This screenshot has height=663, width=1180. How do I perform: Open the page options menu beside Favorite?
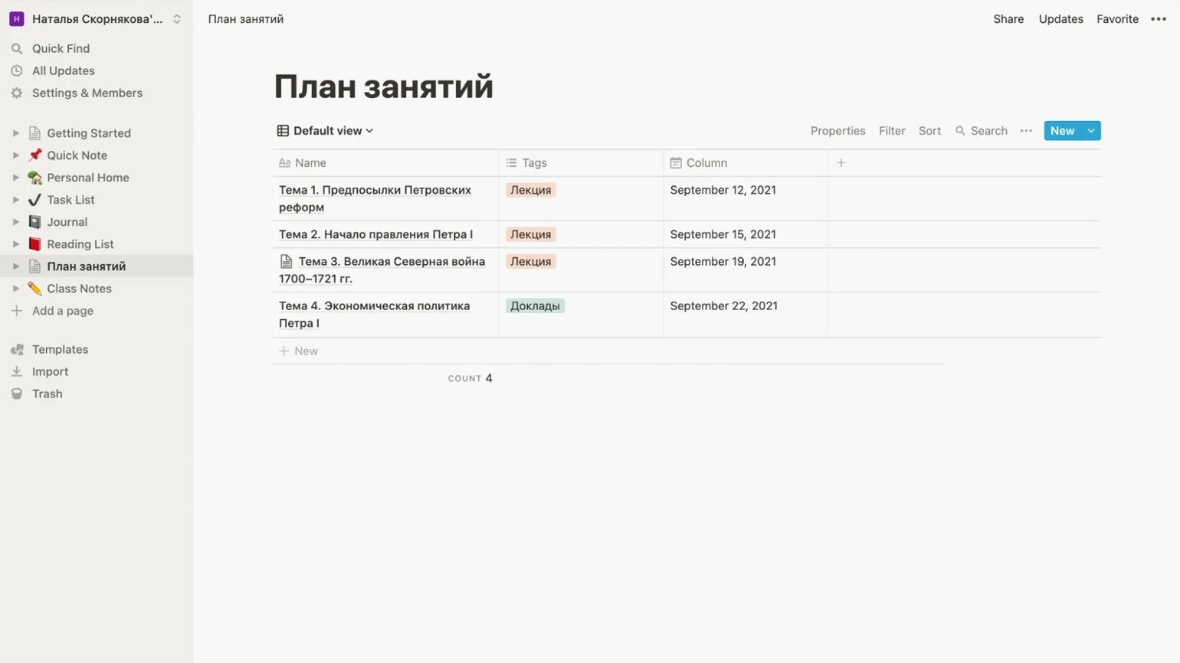click(x=1158, y=19)
